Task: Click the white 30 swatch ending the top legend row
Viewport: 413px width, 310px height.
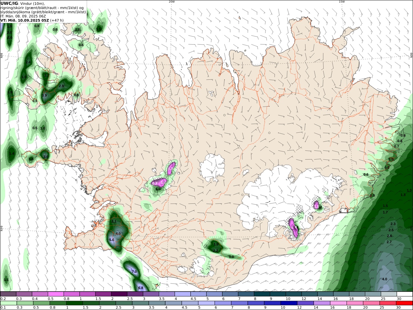Action: pos(405,294)
